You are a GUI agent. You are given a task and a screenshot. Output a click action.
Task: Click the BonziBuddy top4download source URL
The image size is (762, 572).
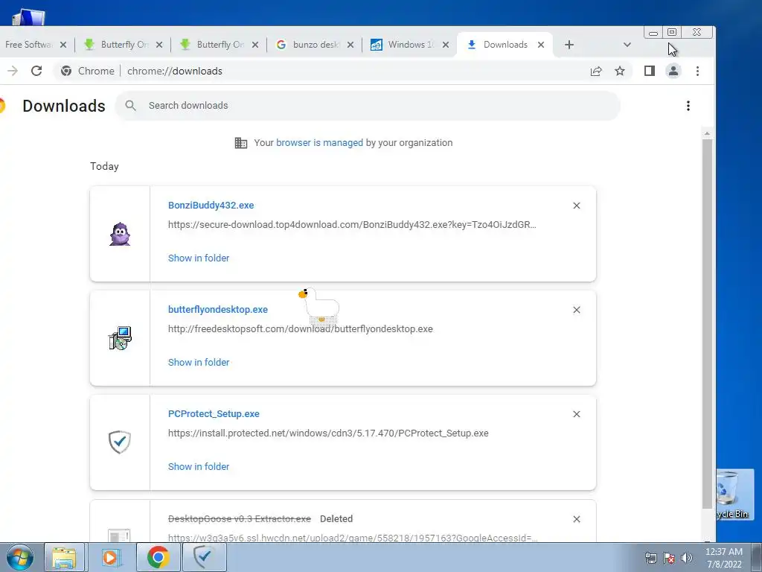coord(352,225)
